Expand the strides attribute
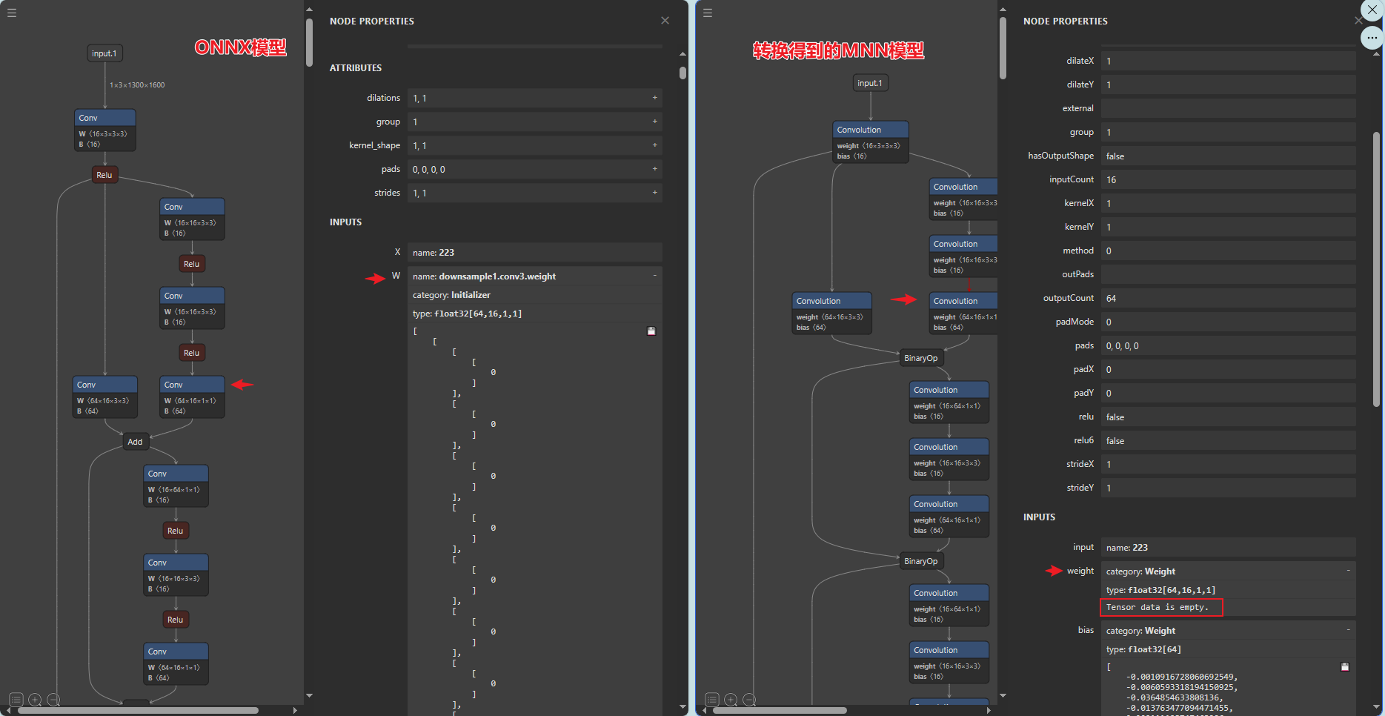1385x716 pixels. click(654, 193)
